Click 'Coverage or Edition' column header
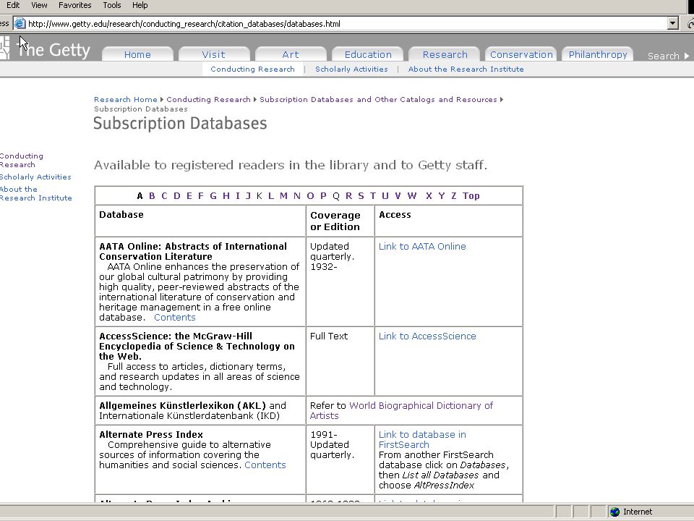The height and width of the screenshot is (521, 694). pyautogui.click(x=335, y=221)
